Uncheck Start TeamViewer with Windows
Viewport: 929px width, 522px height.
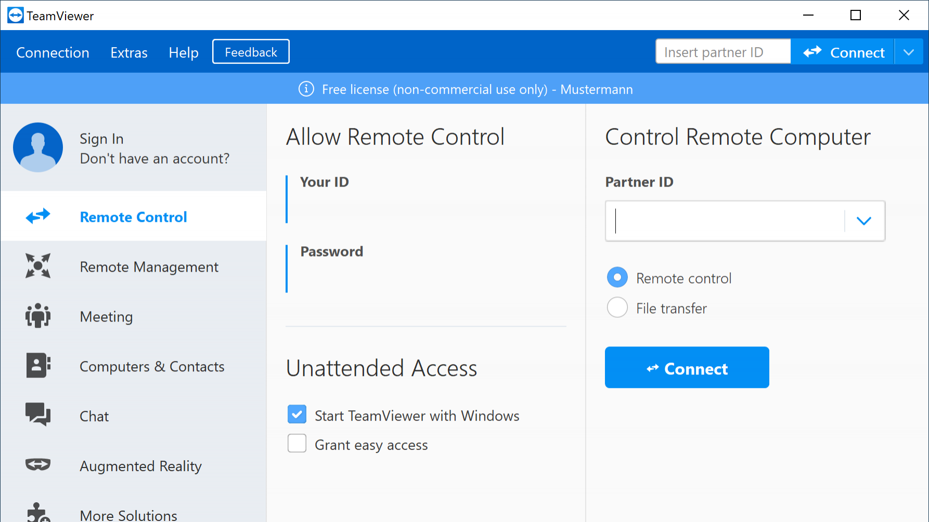click(297, 414)
